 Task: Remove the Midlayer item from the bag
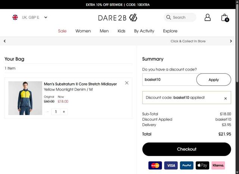click(x=127, y=83)
